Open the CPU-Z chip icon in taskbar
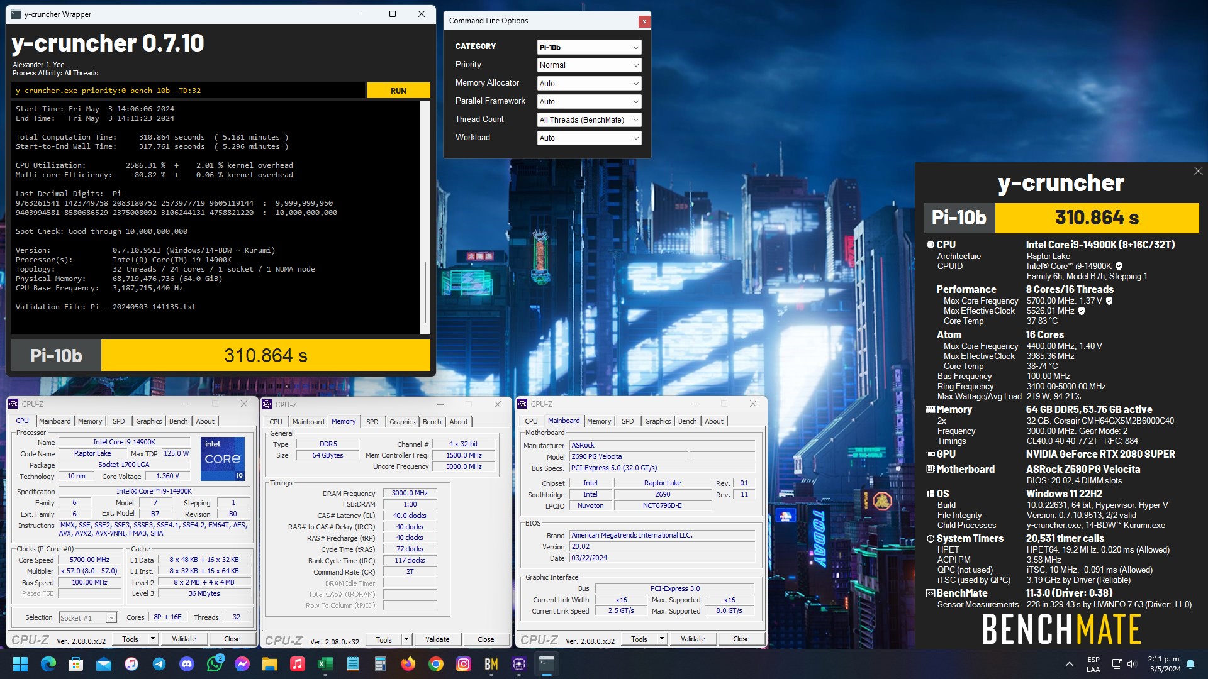Viewport: 1208px width, 679px height. [x=519, y=664]
